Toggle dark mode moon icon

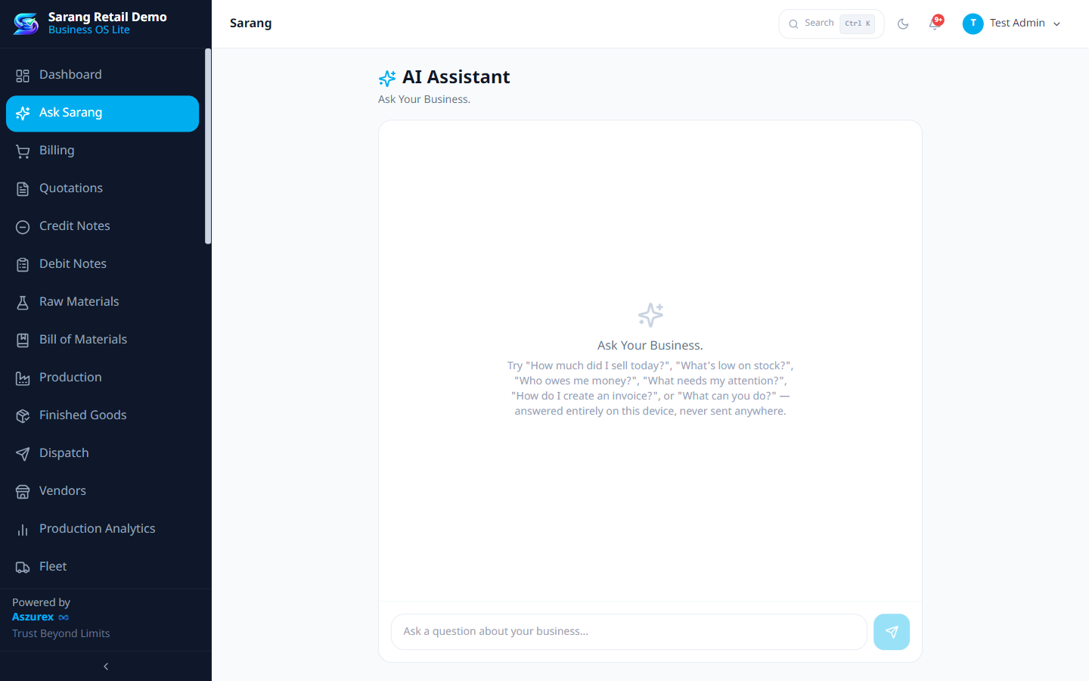903,23
